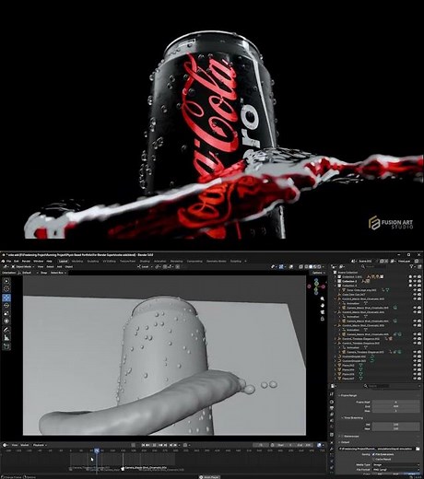The width and height of the screenshot is (424, 479).
Task: Switch to the Compositing workspace tab
Action: (x=194, y=261)
